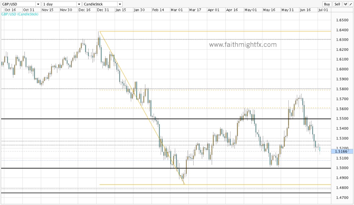The height and width of the screenshot is (205, 354).
Task: Click the GBP/USD (CandleStick) chart legend
Action: 20,14
